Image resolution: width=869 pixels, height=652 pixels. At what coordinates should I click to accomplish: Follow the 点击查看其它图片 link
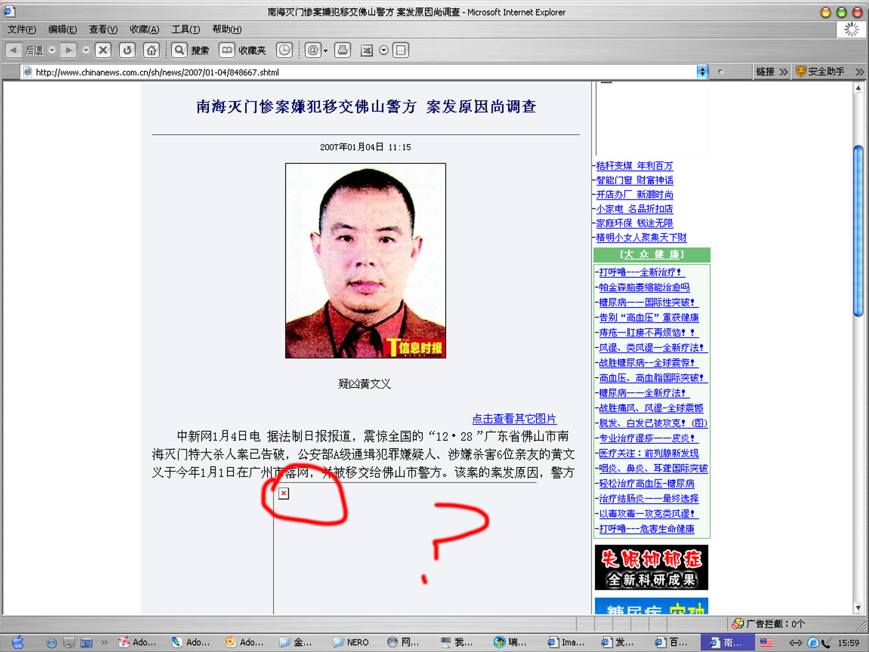point(514,418)
